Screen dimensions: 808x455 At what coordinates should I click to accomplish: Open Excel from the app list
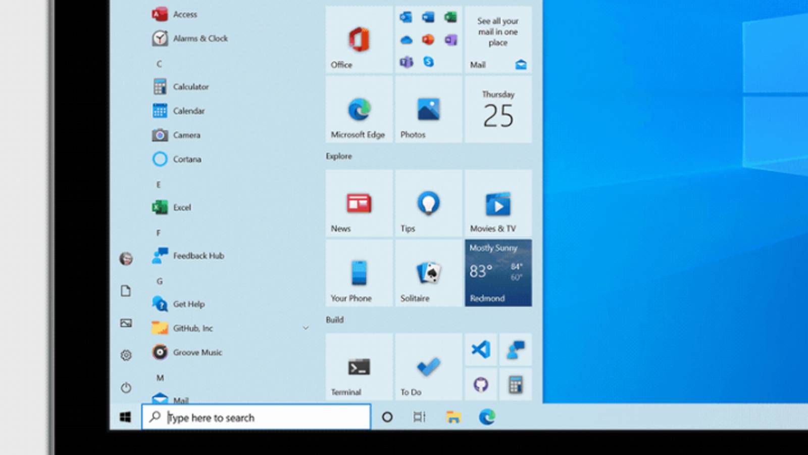click(172, 207)
